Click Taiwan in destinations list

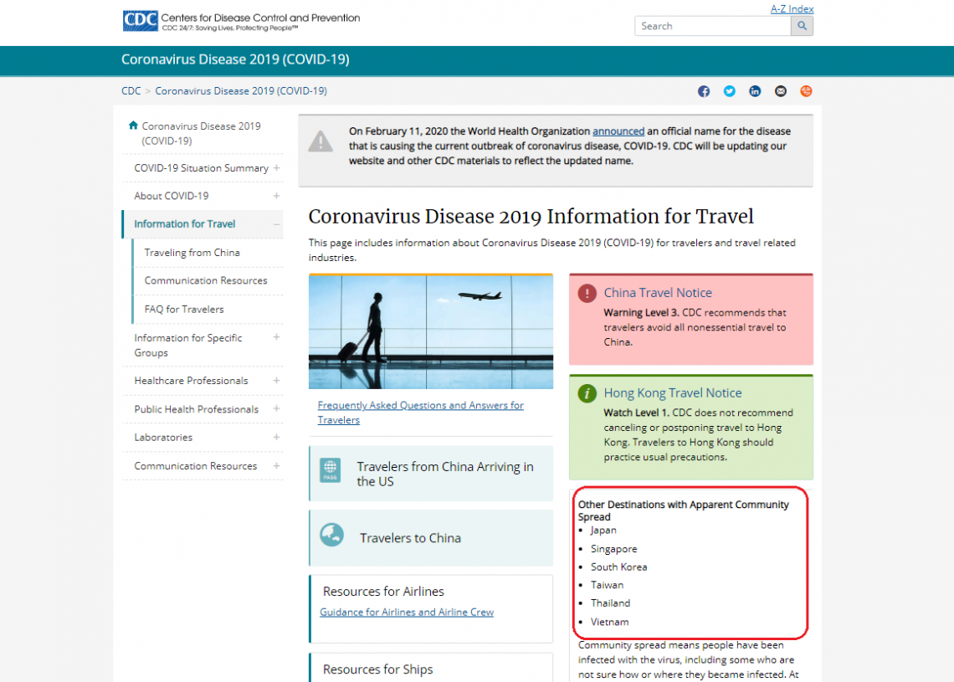(607, 585)
